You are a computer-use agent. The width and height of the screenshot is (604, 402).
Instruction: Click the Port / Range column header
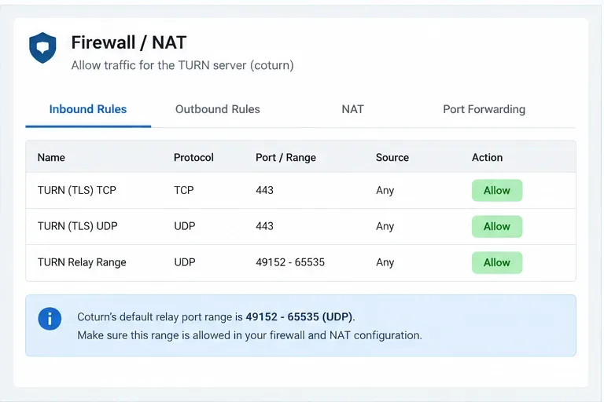[285, 158]
